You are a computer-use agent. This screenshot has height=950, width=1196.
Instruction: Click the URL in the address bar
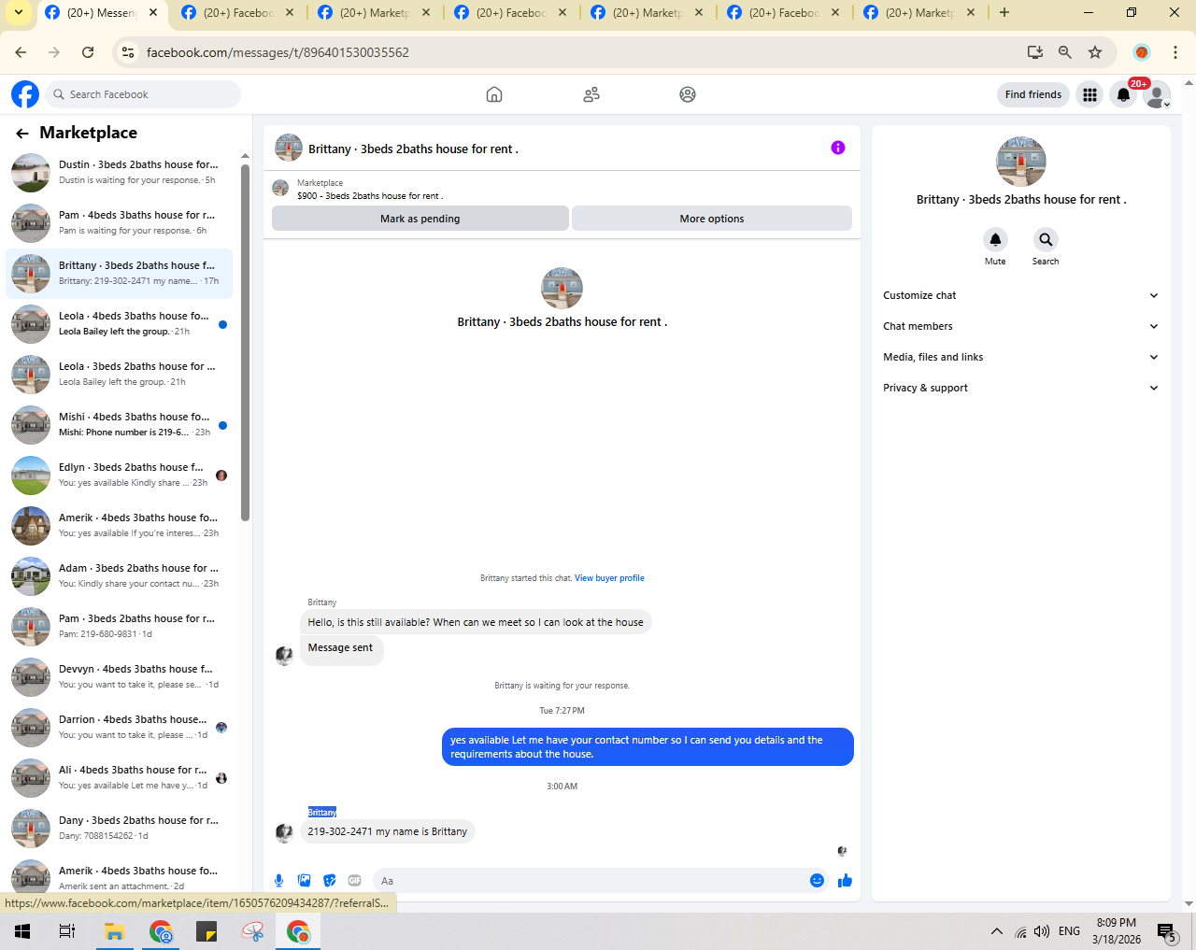[278, 52]
